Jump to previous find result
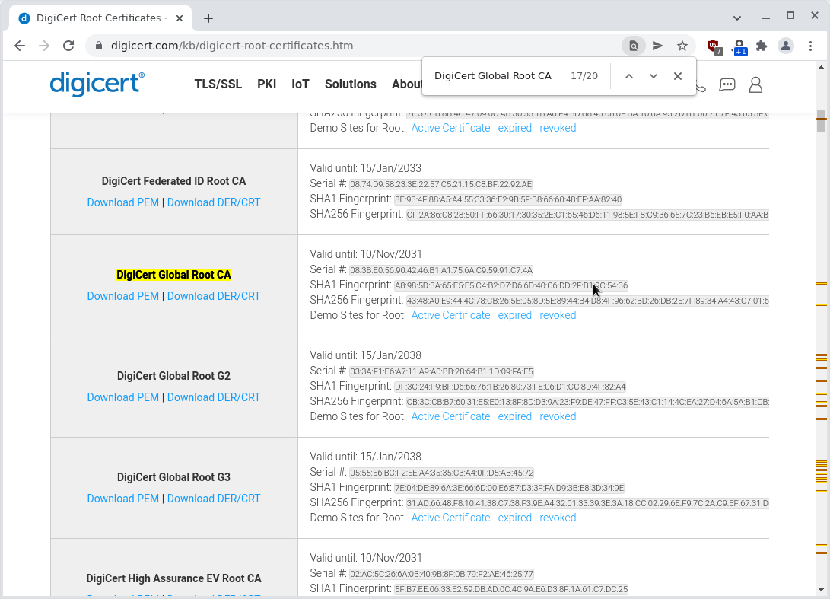This screenshot has height=599, width=830. tap(629, 76)
